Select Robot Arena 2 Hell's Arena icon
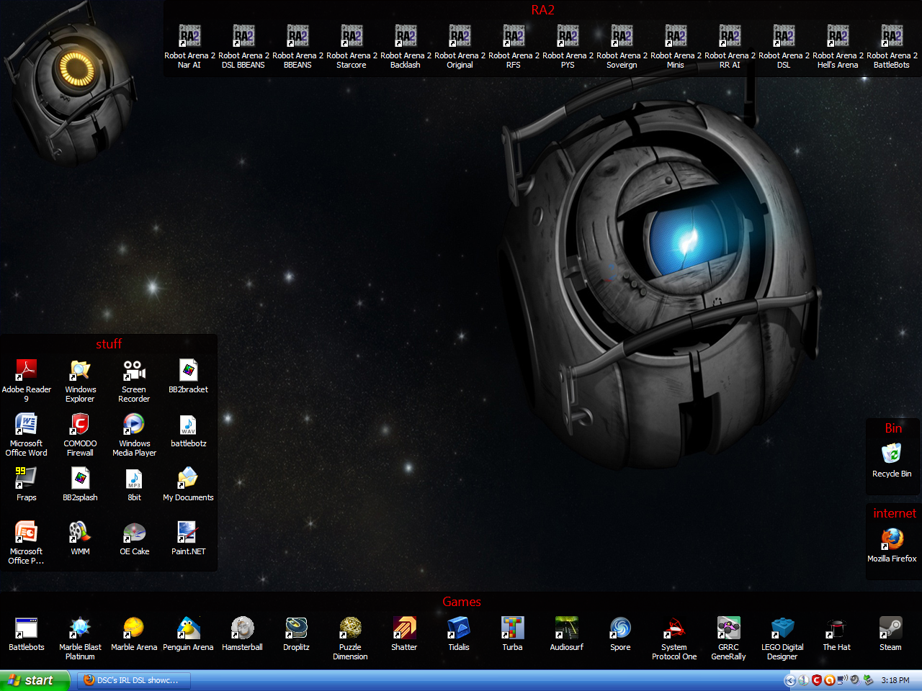The image size is (922, 691). [838, 47]
